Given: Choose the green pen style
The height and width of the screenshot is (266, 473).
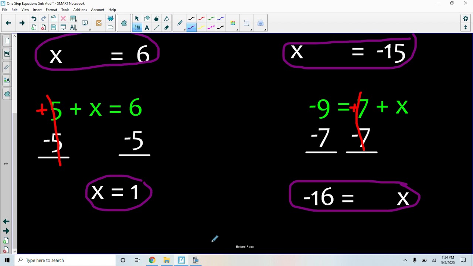Looking at the screenshot, I should click(x=211, y=18).
